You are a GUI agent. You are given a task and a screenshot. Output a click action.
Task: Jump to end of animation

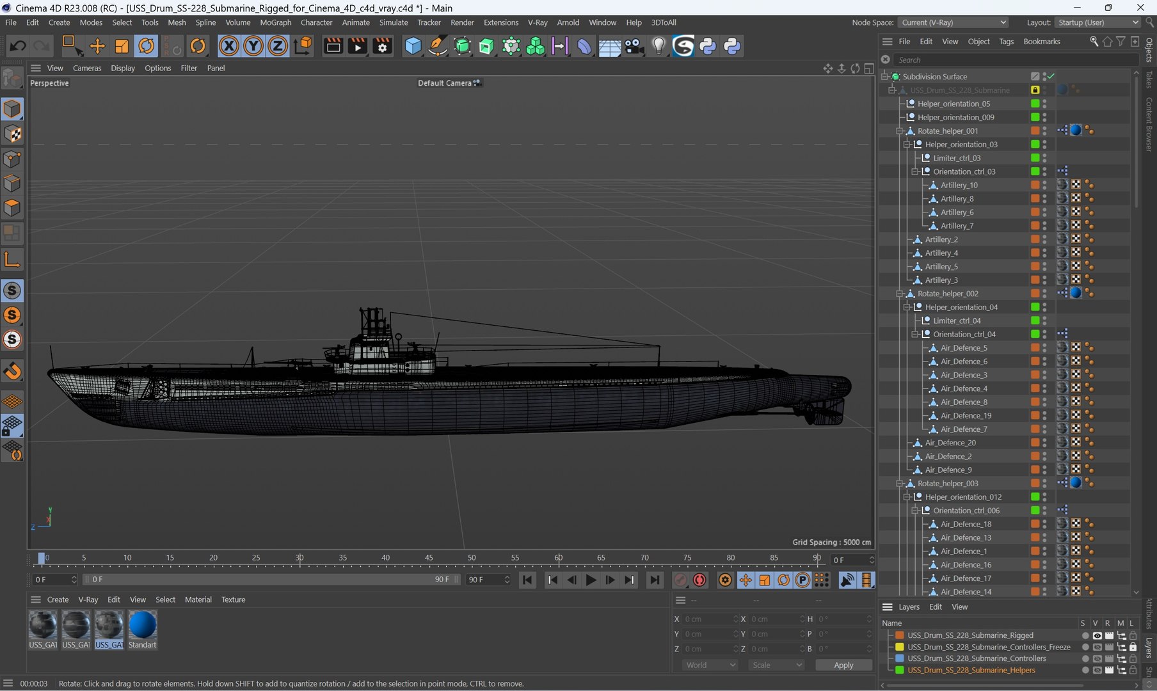[x=654, y=580]
